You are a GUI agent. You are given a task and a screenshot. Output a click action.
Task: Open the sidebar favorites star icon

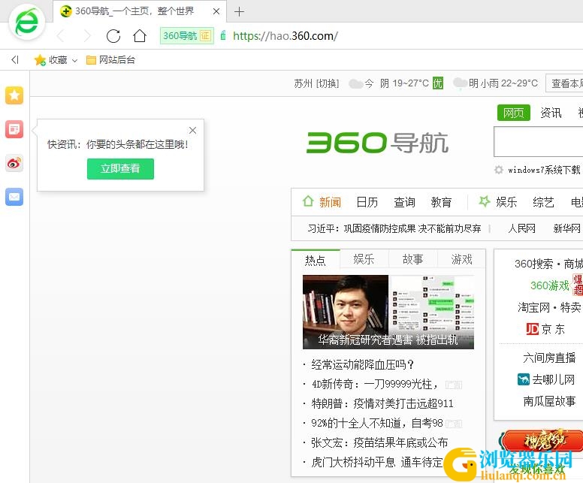(x=14, y=95)
